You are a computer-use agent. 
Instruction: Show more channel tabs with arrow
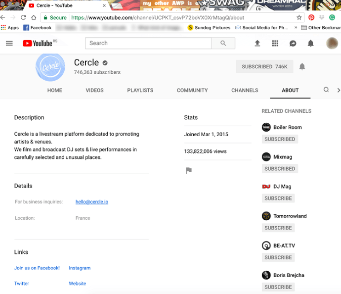tap(339, 90)
